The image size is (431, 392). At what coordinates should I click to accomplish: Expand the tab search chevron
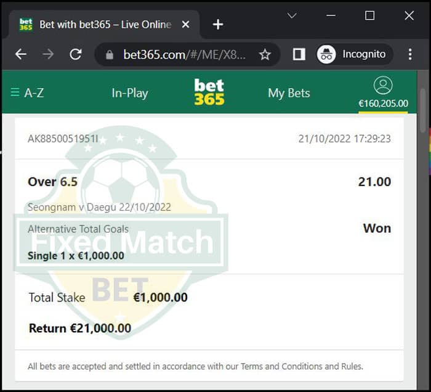pos(292,15)
